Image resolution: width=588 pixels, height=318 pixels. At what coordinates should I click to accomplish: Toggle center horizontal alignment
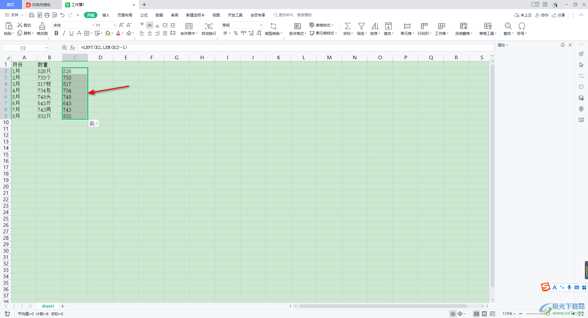(150, 33)
